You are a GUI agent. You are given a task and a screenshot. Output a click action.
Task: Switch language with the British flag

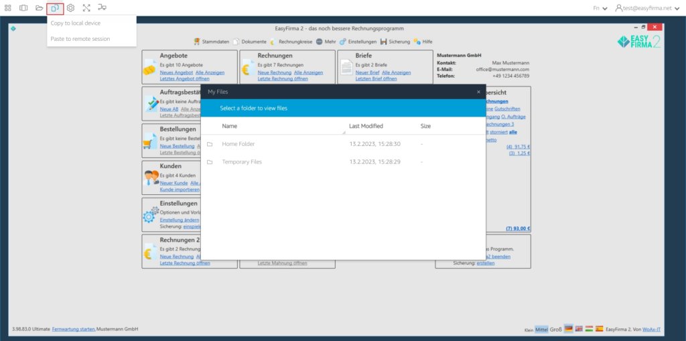[579, 328]
